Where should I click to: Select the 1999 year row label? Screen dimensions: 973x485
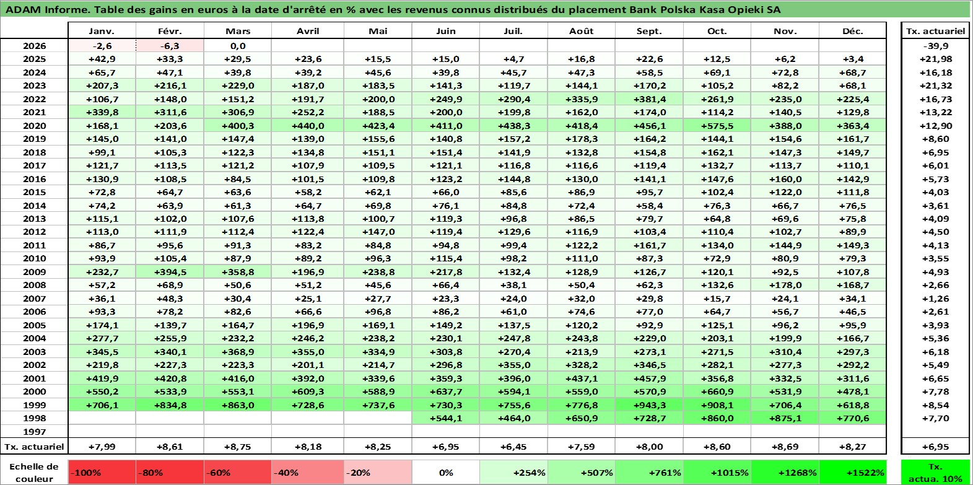tap(34, 405)
